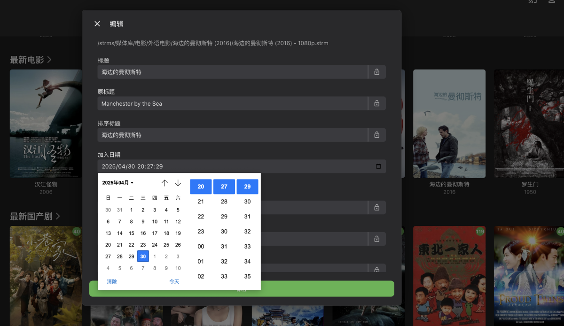
Task: Select April 16 in the calendar grid
Action: point(143,233)
